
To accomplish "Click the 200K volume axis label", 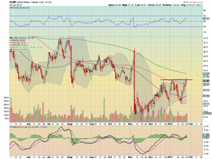I will click(6, 108).
